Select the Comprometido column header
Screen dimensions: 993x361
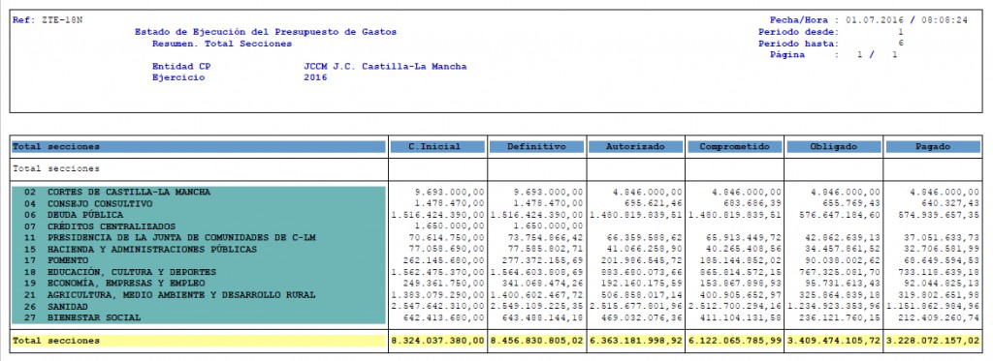pos(734,147)
